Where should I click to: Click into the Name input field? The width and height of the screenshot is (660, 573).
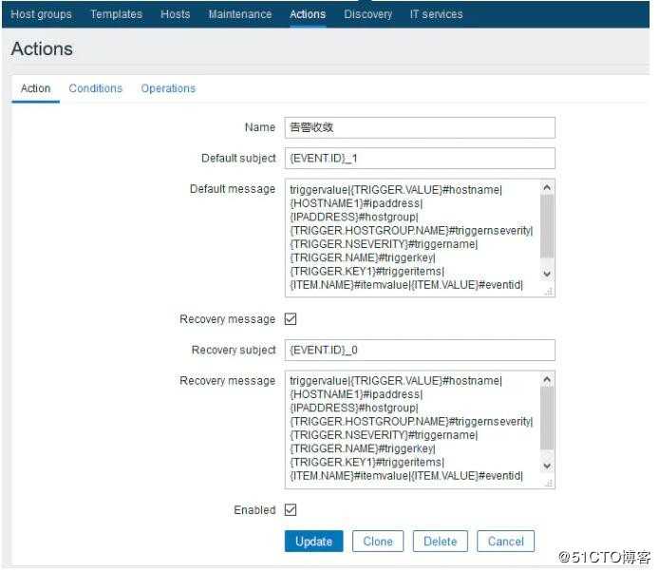point(420,127)
